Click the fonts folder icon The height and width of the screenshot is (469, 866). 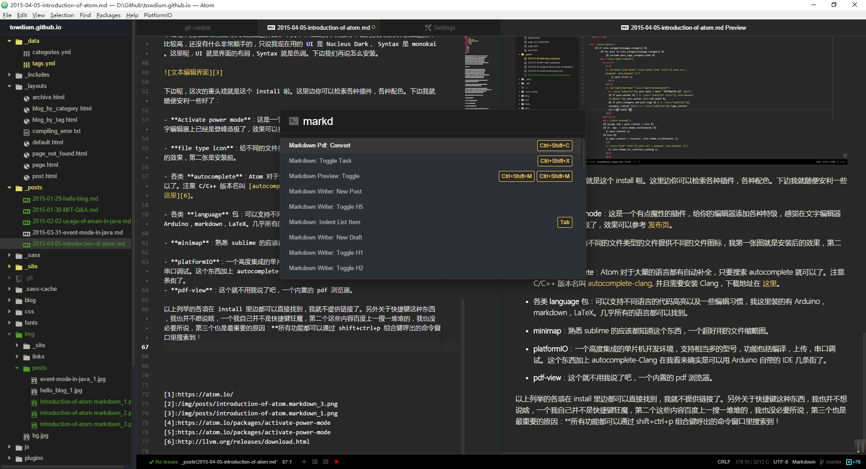pos(19,323)
